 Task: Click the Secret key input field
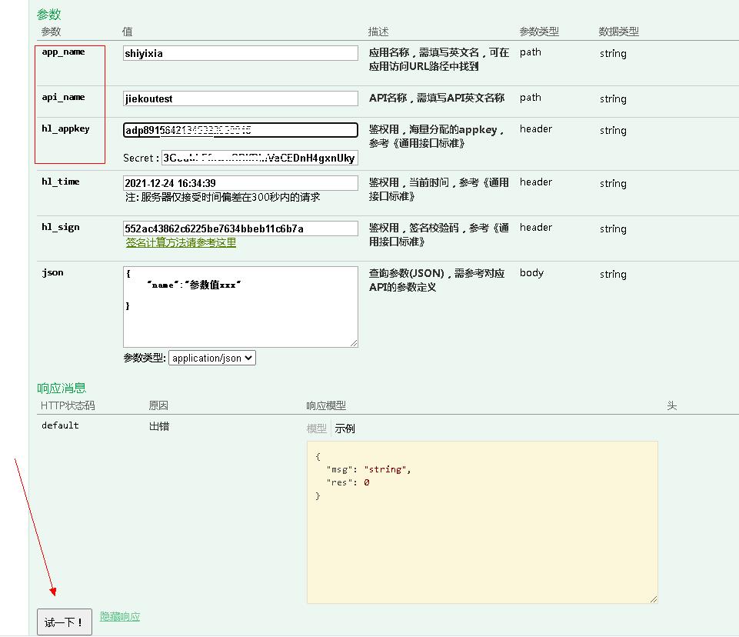pos(259,158)
